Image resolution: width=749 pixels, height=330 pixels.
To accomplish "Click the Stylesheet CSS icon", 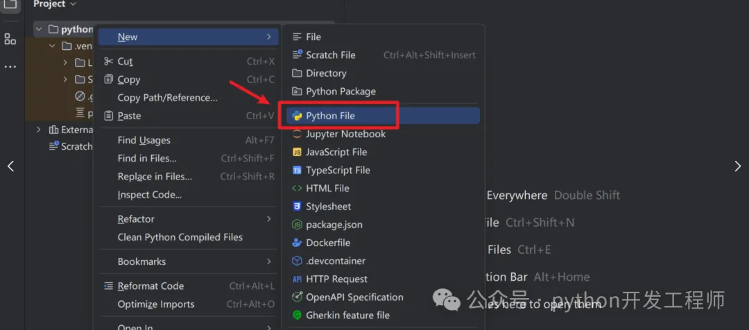I will (x=297, y=207).
